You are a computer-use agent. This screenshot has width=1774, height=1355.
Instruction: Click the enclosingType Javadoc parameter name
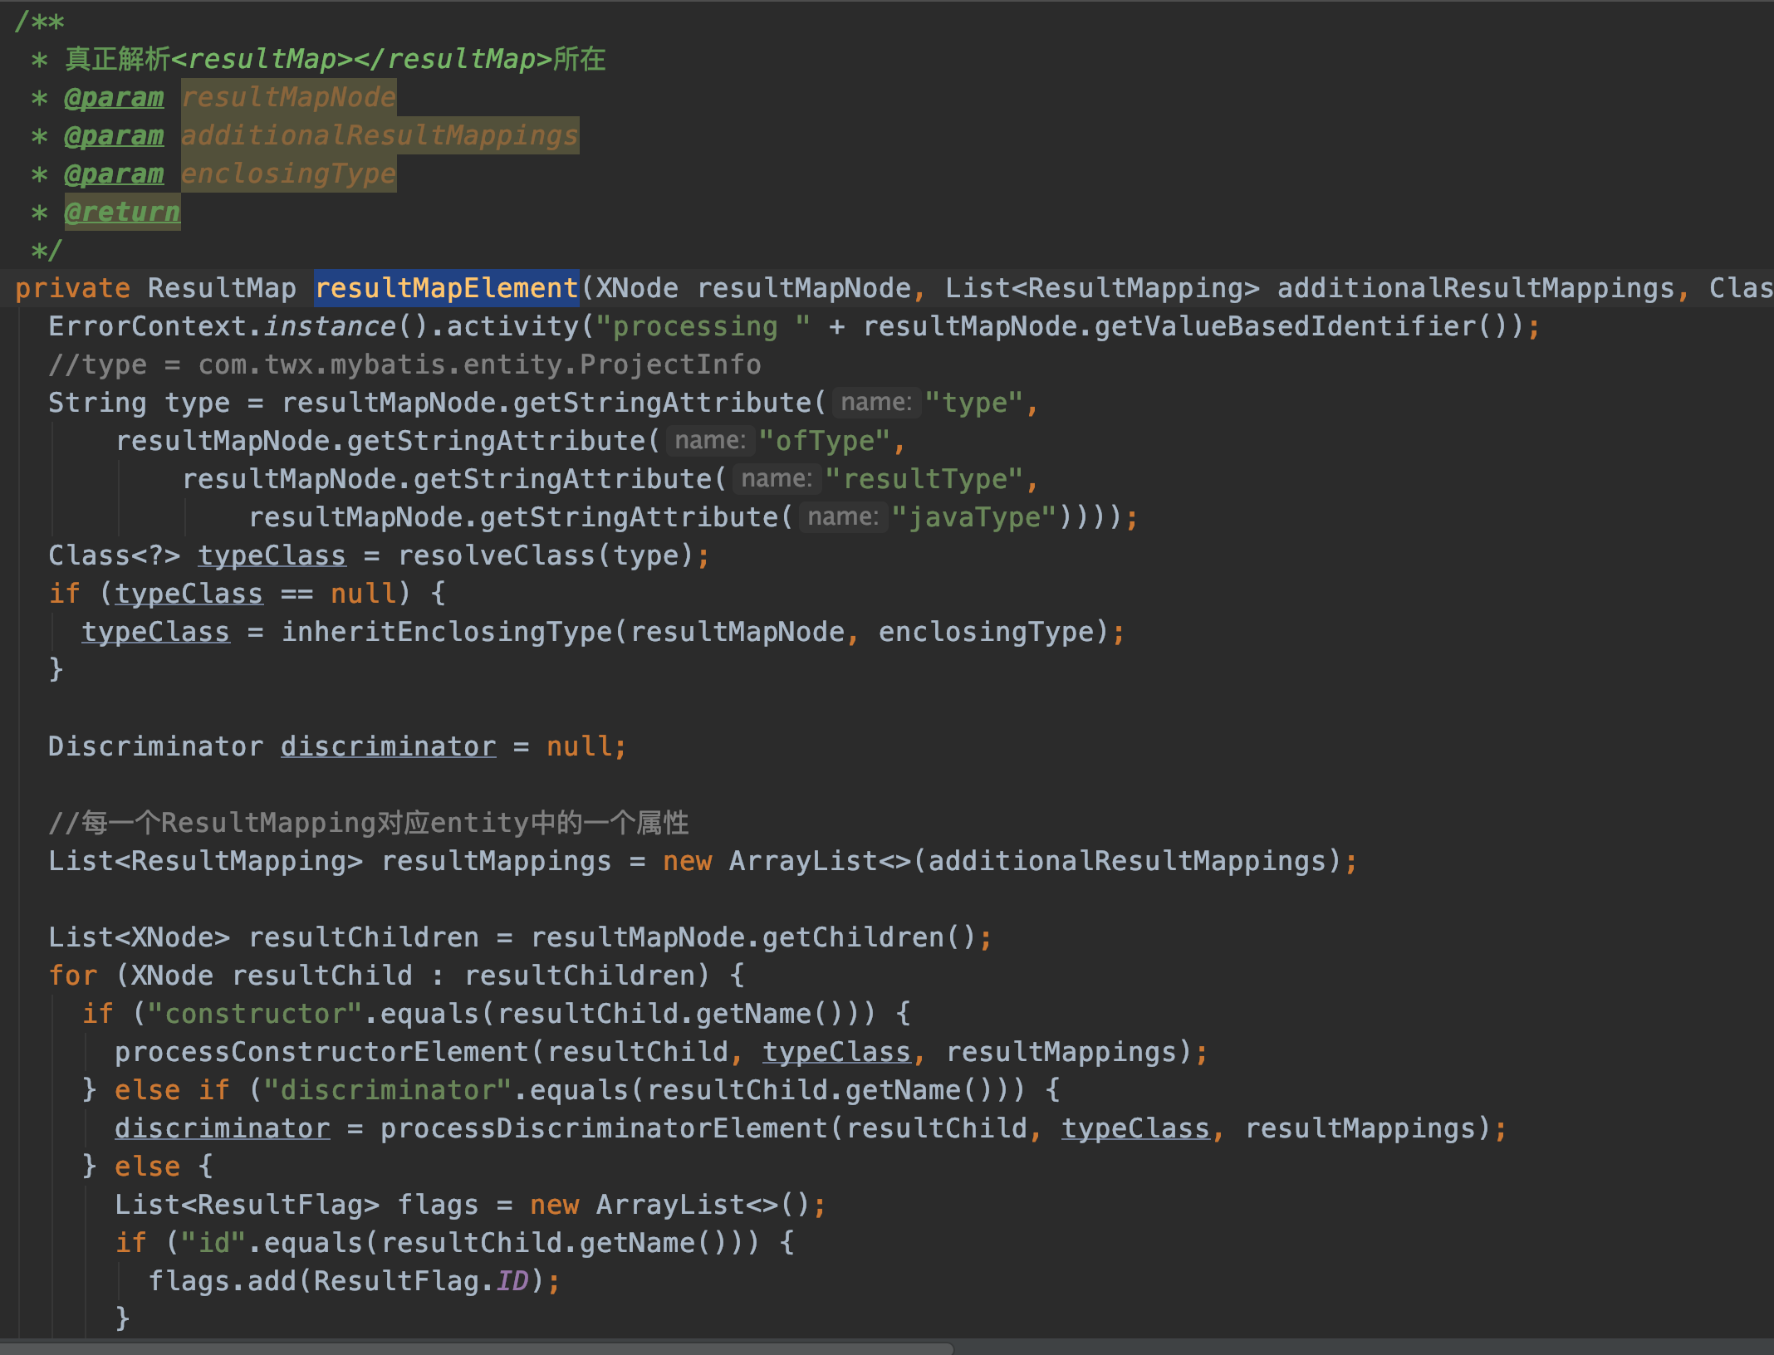(288, 174)
